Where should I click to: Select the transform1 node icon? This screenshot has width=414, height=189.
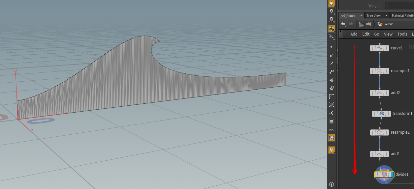[x=381, y=114]
